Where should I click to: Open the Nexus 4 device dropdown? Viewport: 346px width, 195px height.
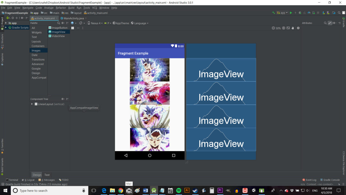(96, 23)
